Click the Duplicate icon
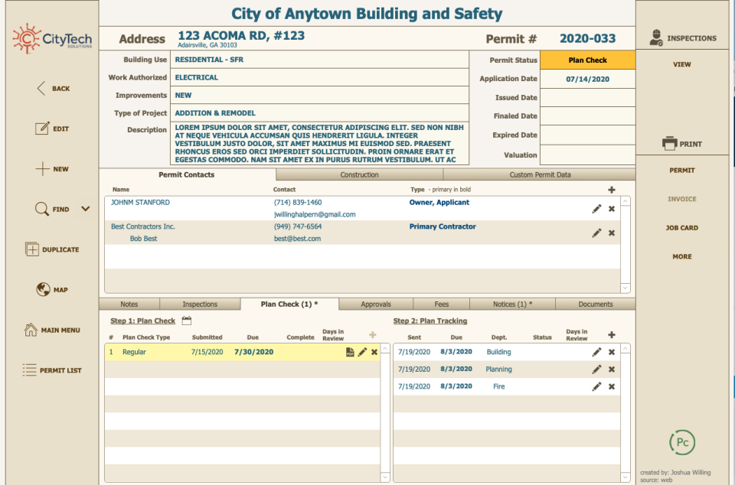 (x=31, y=249)
